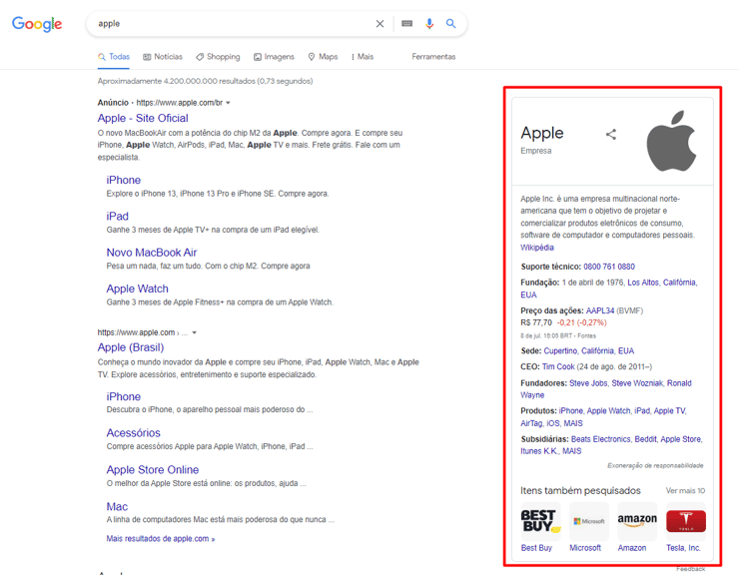739x575 pixels.
Task: Open Beats Electronics subsidiary link
Action: point(600,439)
